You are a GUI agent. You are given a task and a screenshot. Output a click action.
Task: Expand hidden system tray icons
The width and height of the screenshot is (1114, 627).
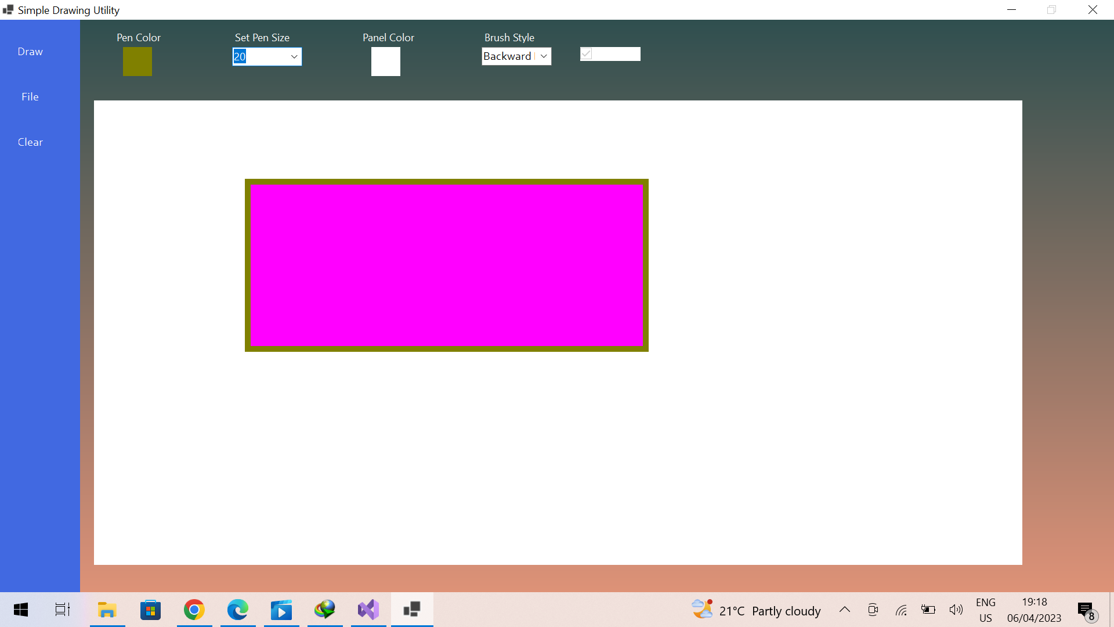[845, 610]
